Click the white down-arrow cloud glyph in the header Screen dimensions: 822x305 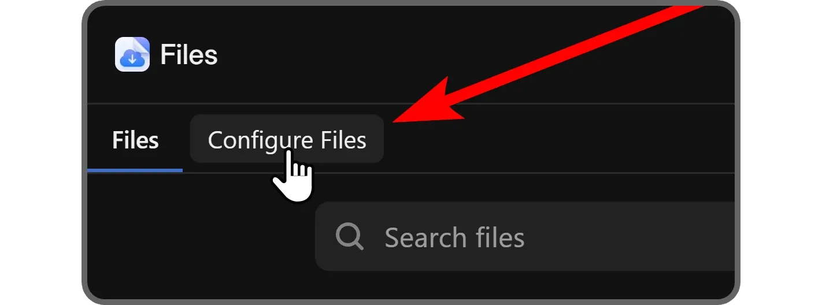click(132, 57)
